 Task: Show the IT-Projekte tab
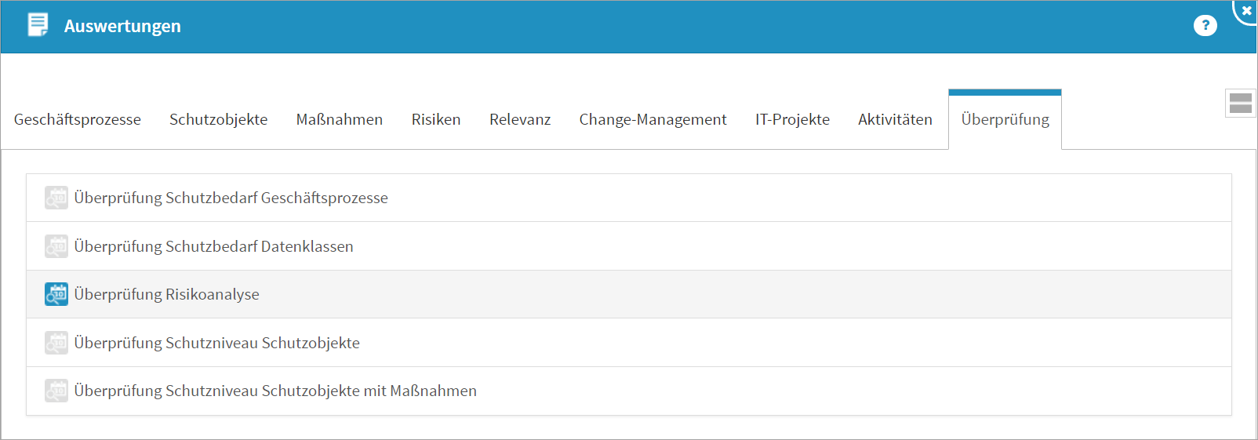coord(792,119)
